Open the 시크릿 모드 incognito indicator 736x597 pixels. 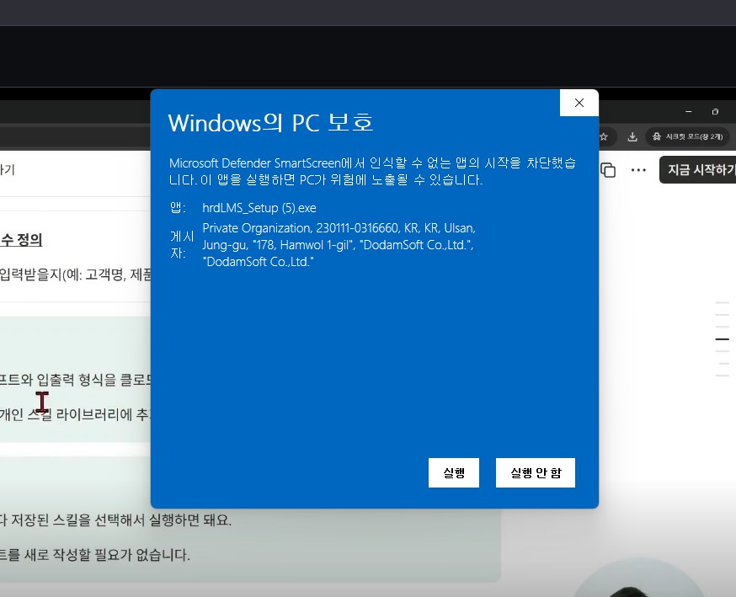tap(687, 136)
